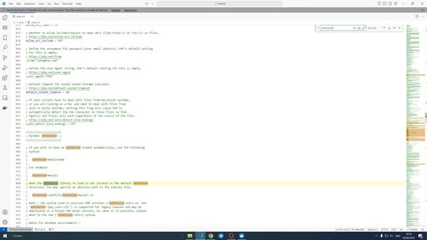Viewport: 427px width, 240px height.
Task: Toggle Match Whole Word in find widget
Action: tap(359, 28)
